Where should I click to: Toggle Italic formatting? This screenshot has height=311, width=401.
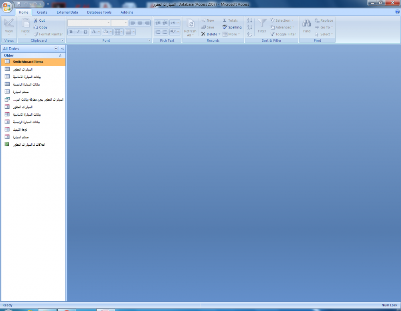(x=78, y=32)
